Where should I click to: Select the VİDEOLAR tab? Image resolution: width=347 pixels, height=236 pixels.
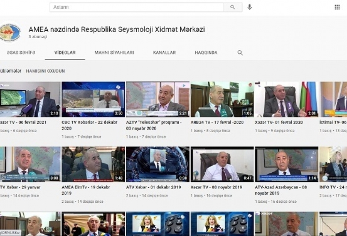65,52
